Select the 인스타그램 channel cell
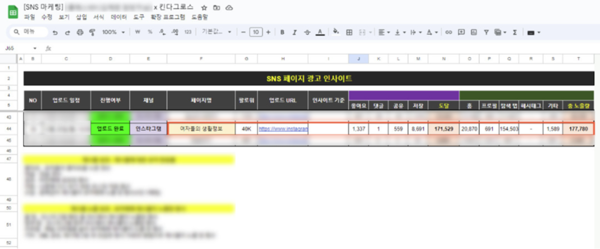 point(149,129)
